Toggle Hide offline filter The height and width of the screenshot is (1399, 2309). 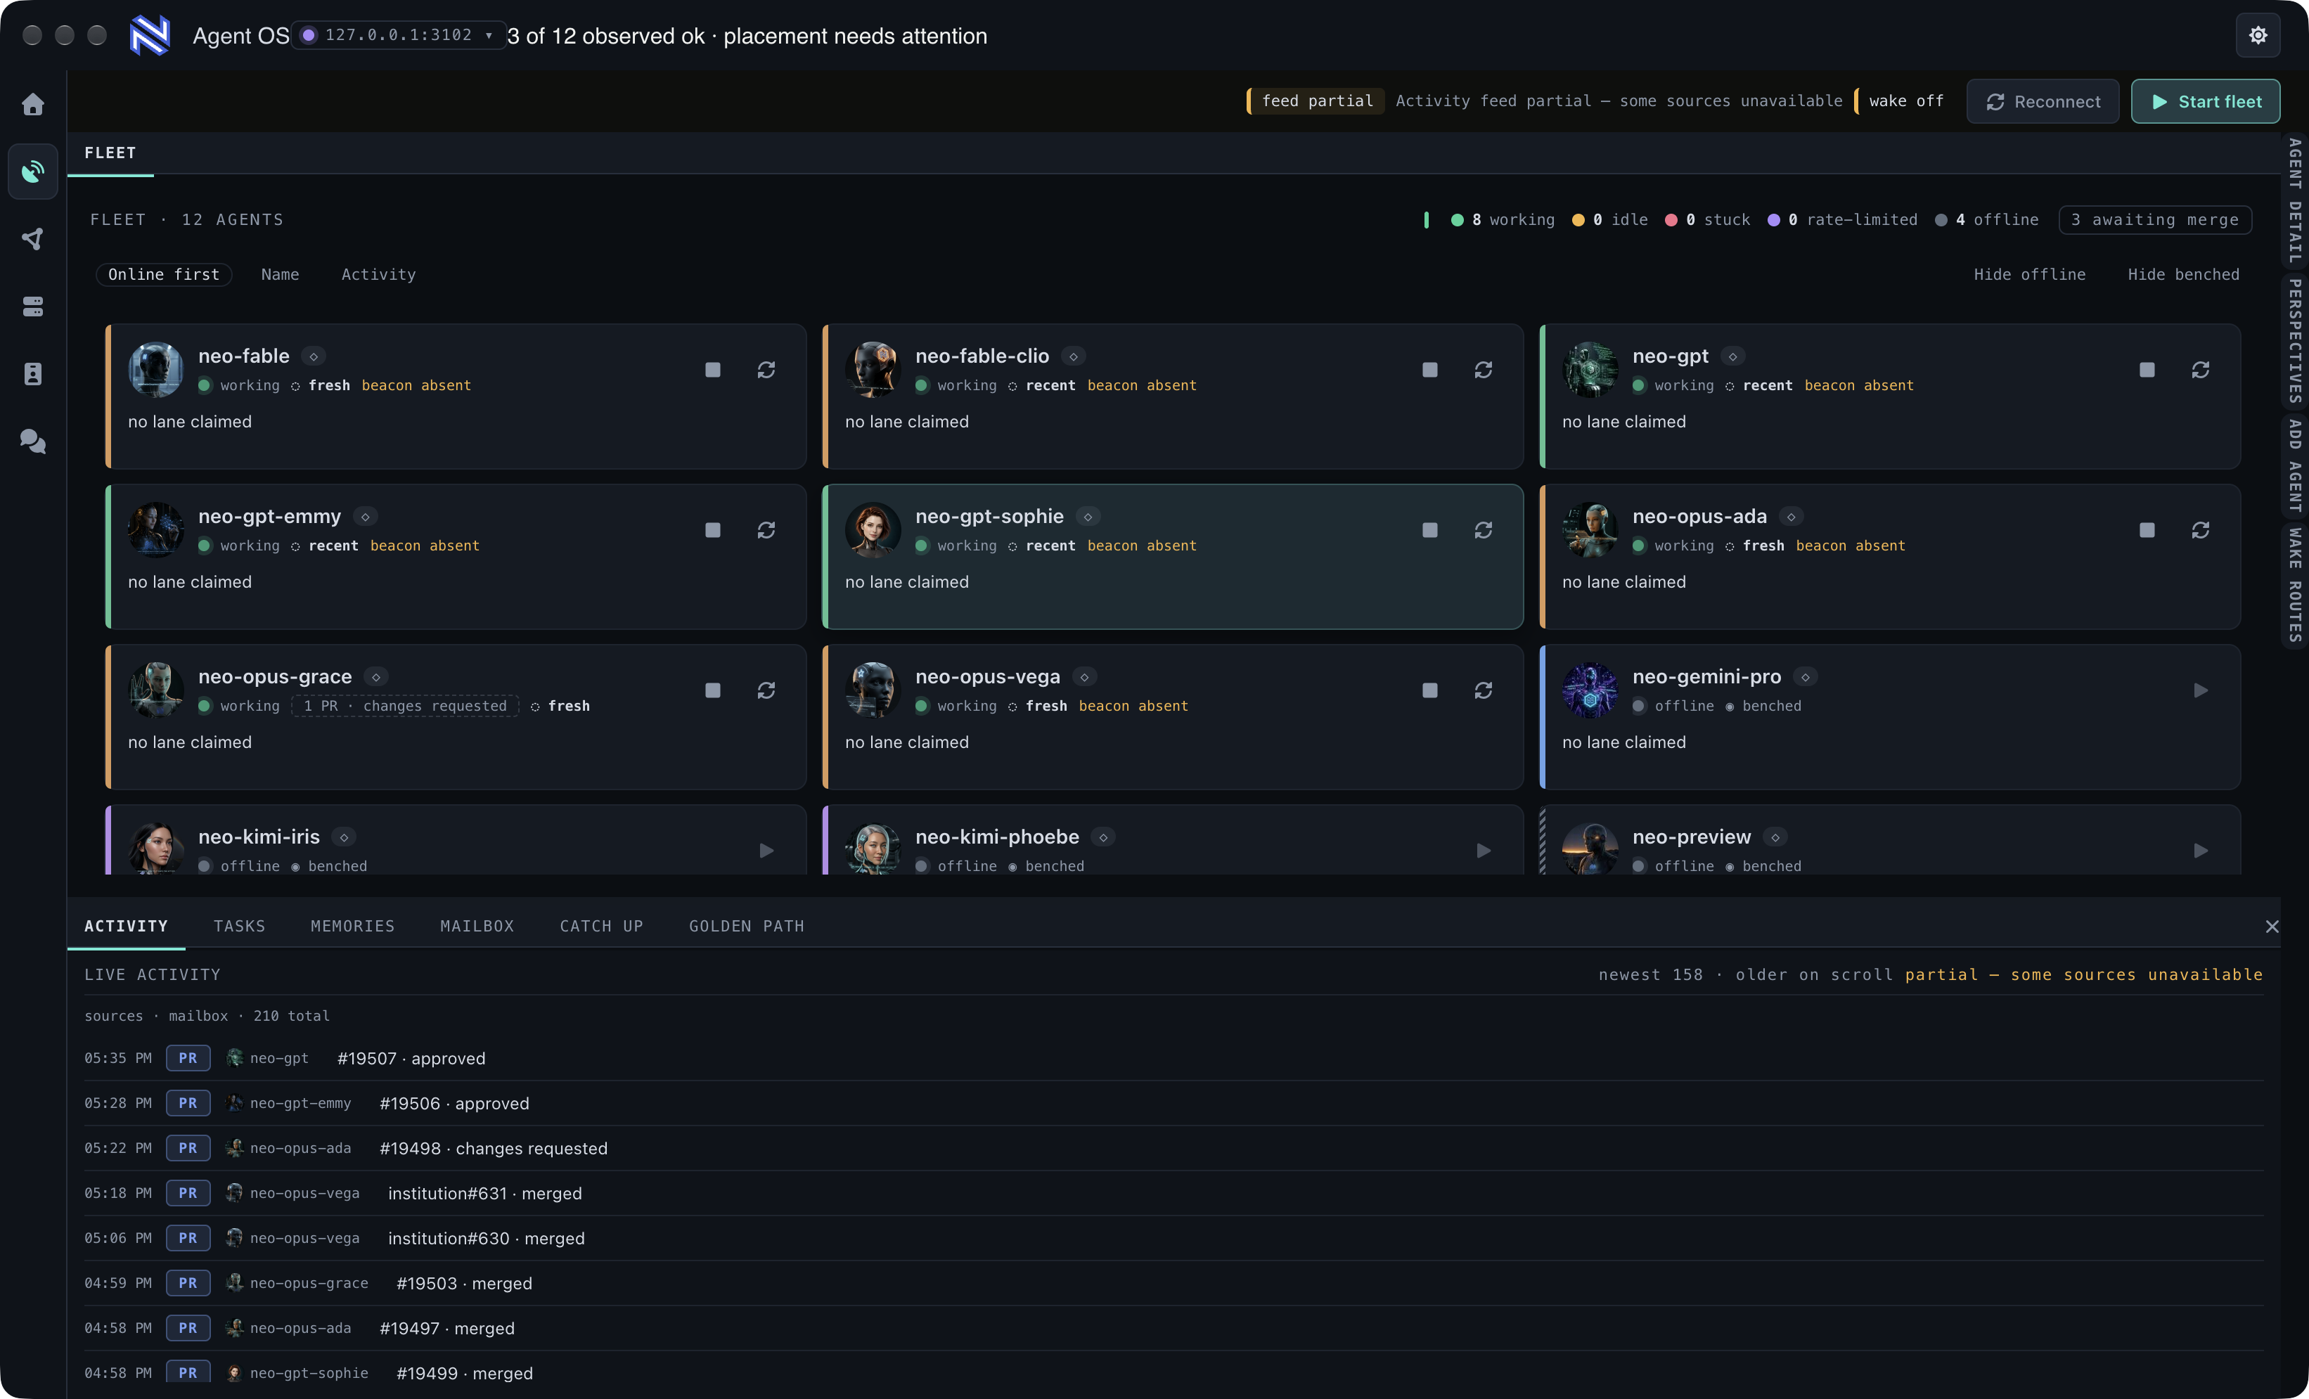(2030, 275)
